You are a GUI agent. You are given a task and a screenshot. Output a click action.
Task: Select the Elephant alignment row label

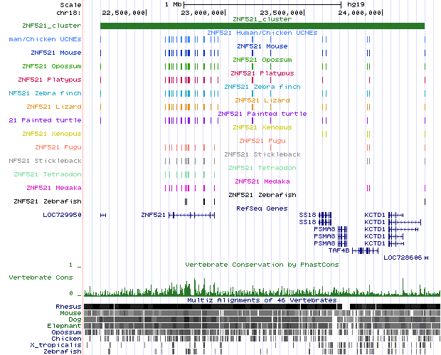(65, 326)
